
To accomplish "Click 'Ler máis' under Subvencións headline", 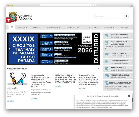I will pos(59,86).
